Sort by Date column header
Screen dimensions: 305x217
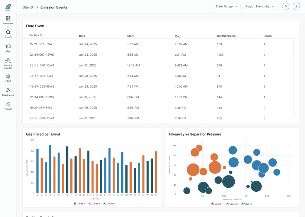[82, 36]
